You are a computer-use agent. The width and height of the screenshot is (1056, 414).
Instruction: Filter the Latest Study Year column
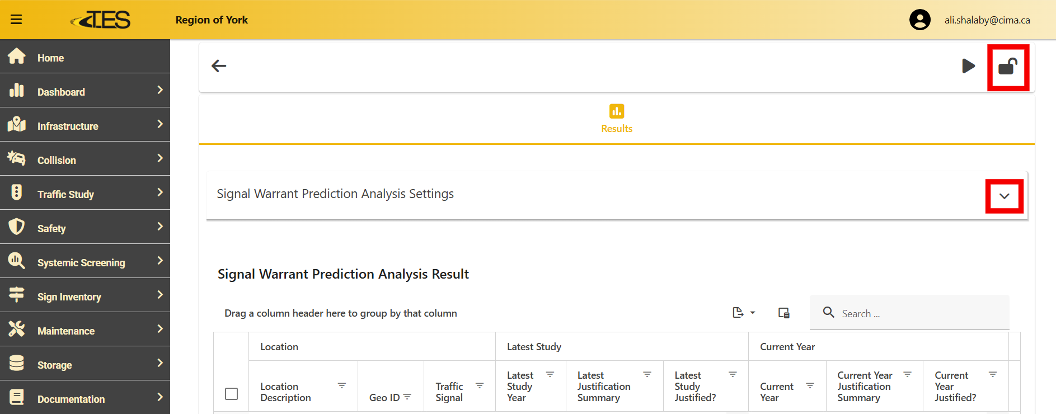tap(550, 374)
